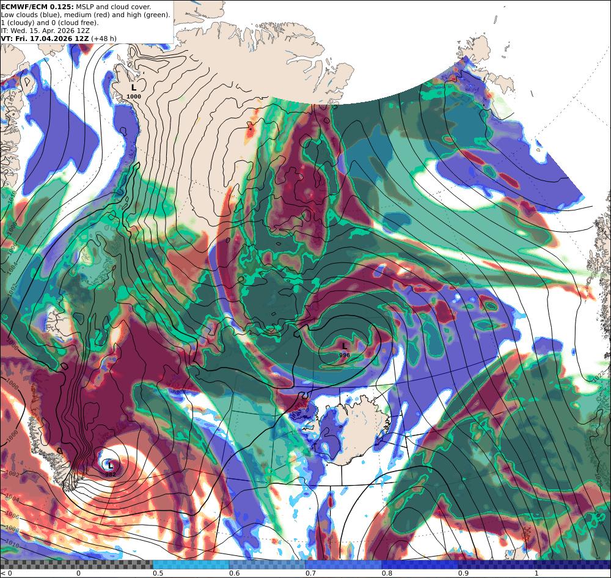Click the '0' colorbar tick label

click(x=78, y=573)
